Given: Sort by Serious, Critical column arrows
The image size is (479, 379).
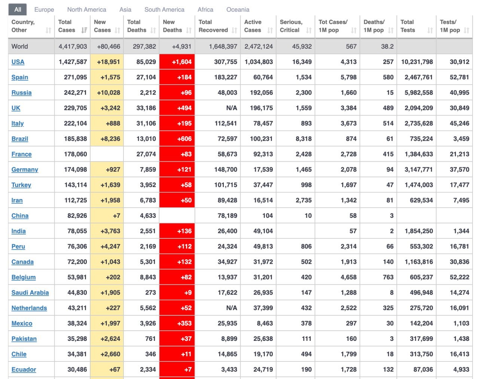Looking at the screenshot, I should [x=309, y=30].
